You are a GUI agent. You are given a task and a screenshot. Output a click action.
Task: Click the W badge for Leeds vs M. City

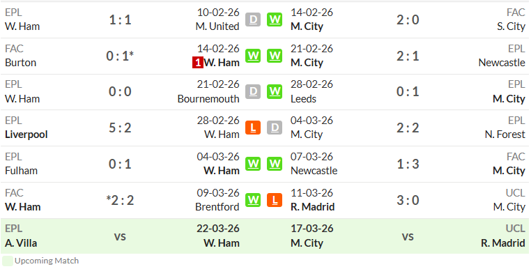pos(275,92)
